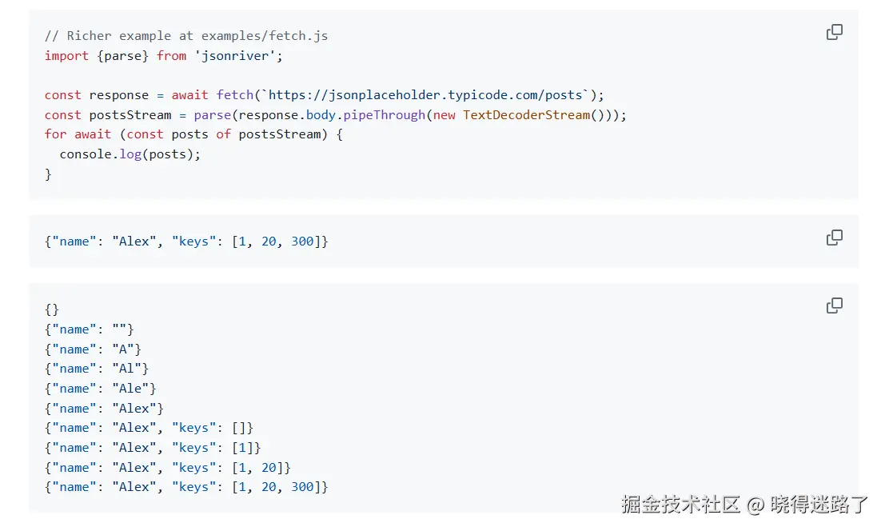Copy the single-line Alex JSON input block

point(834,238)
